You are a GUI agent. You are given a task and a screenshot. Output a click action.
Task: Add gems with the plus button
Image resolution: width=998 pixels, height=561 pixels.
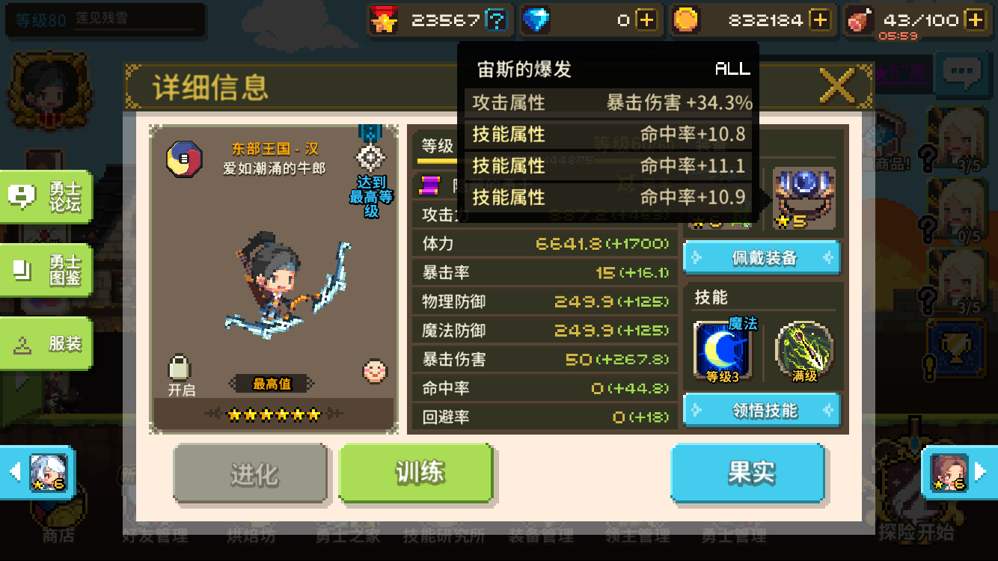(x=646, y=20)
